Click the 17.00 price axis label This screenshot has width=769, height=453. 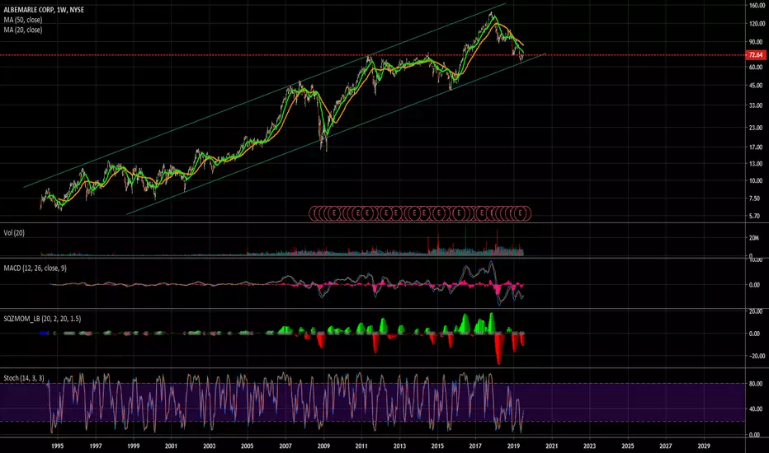click(x=757, y=147)
